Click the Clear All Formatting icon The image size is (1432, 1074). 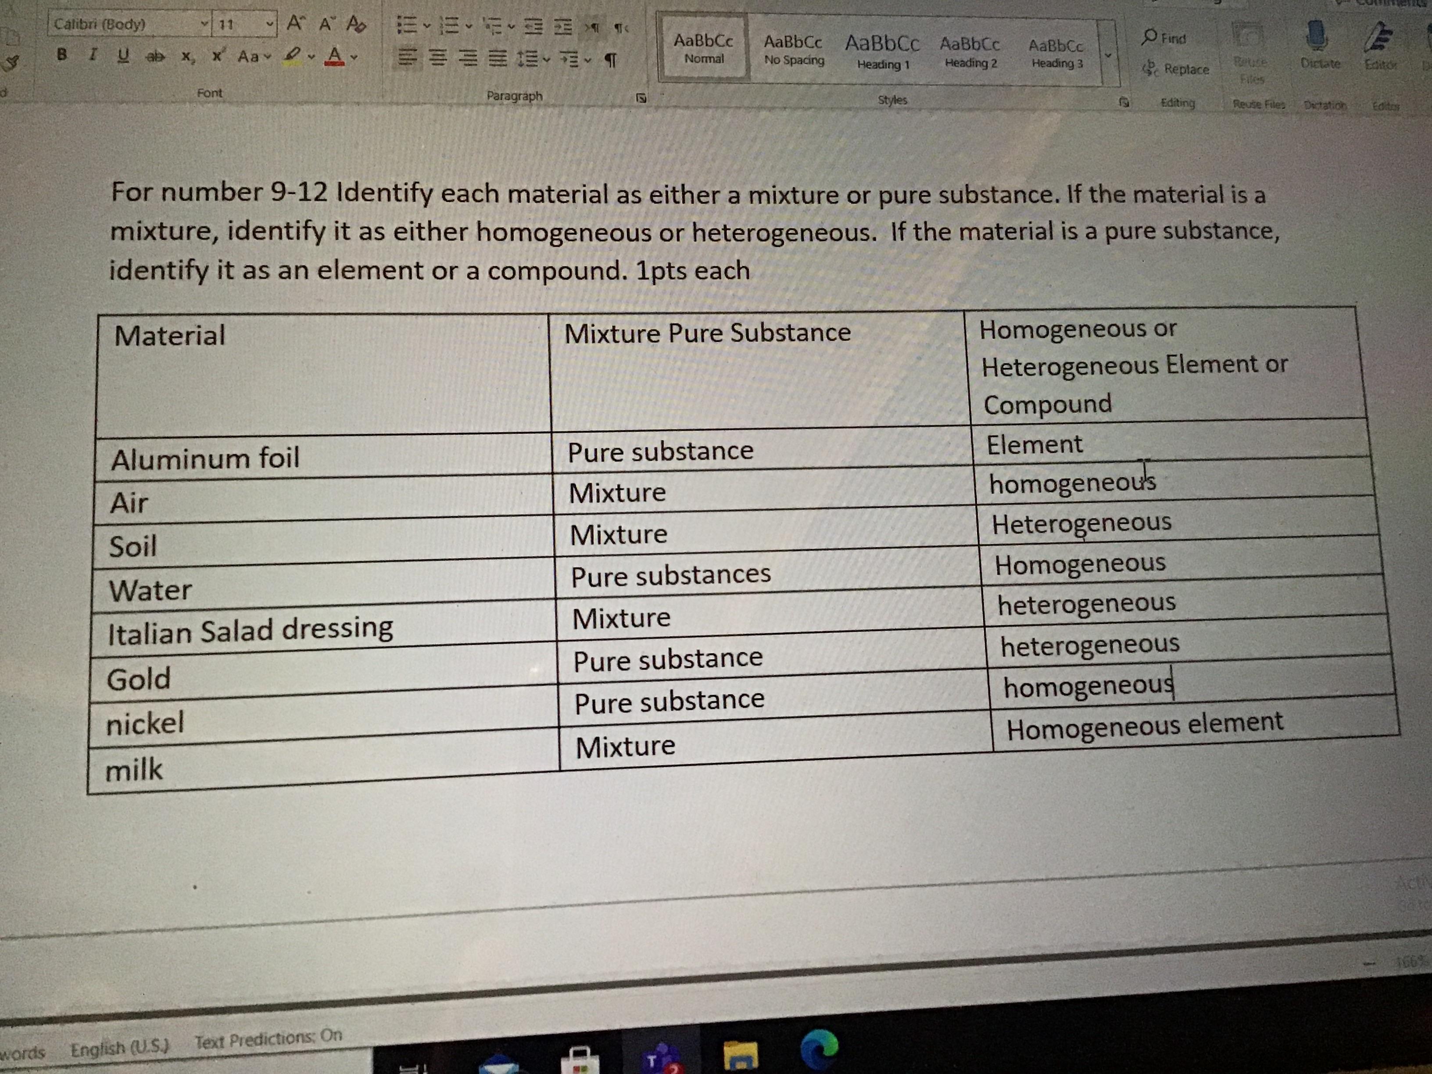[356, 25]
